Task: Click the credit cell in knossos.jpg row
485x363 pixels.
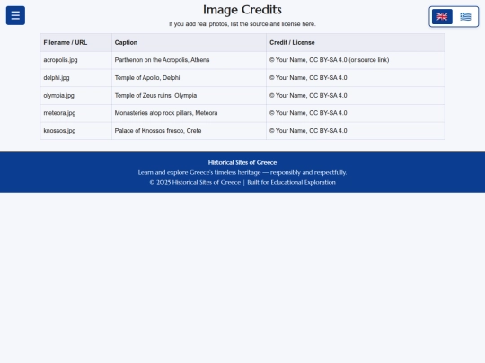Action: pos(356,131)
